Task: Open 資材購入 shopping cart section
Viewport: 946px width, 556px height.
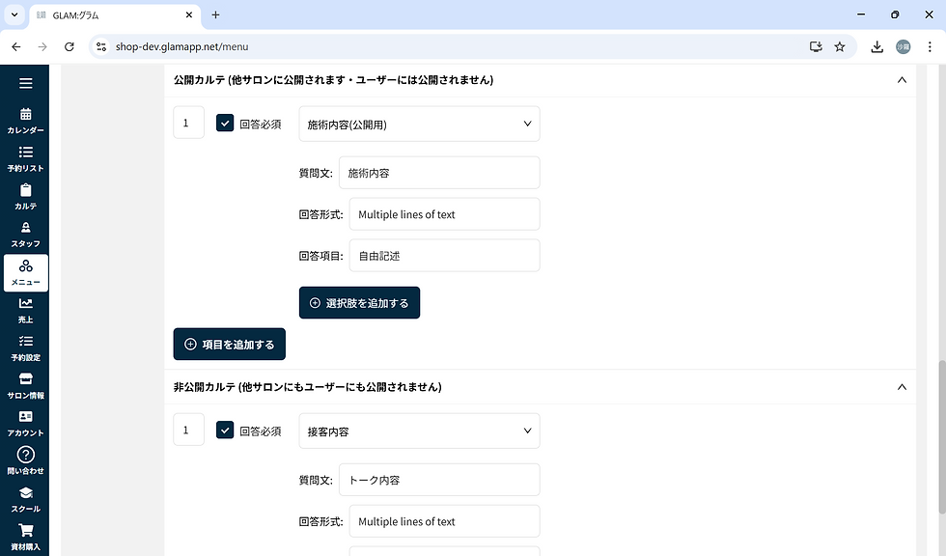Action: 25,538
